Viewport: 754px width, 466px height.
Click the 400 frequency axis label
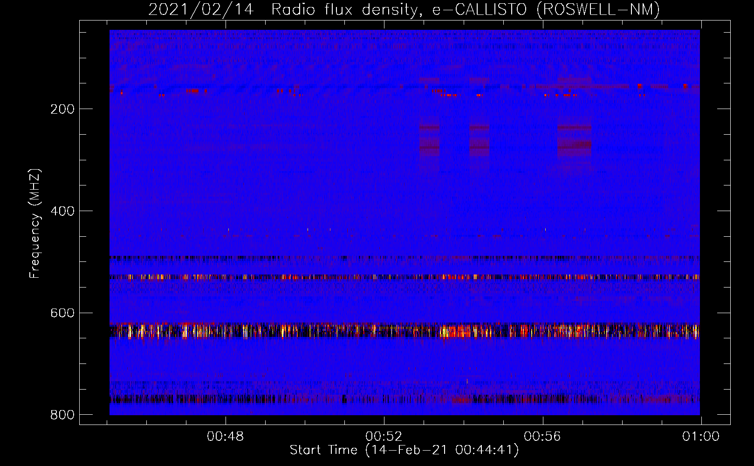click(x=62, y=211)
